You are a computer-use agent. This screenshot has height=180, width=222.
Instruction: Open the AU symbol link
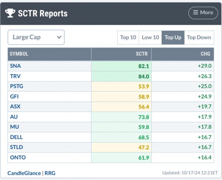pyautogui.click(x=14, y=117)
